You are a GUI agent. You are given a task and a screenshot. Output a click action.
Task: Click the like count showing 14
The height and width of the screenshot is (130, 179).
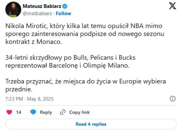point(19,112)
